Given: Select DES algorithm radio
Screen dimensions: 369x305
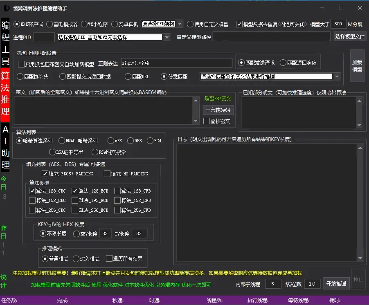Looking at the screenshot, I should 134,141.
